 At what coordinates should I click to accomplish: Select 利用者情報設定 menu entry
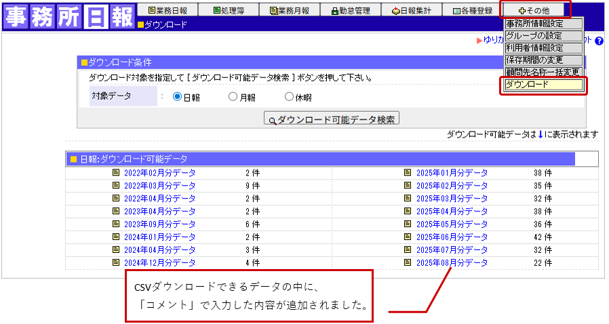544,47
